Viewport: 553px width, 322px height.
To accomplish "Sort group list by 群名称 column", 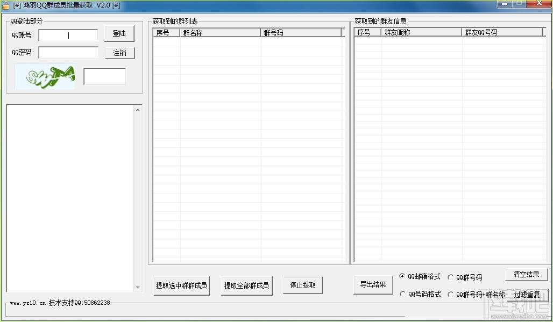I will click(221, 33).
